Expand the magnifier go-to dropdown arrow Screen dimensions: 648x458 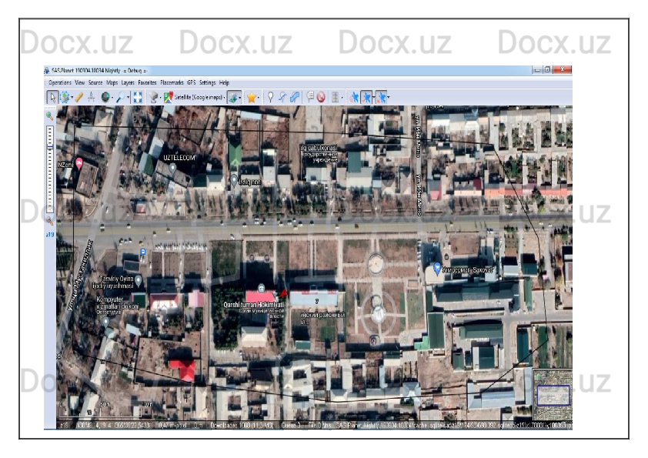click(128, 98)
